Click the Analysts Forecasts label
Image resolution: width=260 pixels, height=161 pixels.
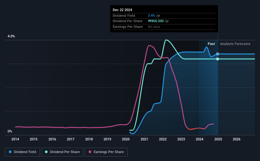(x=235, y=44)
